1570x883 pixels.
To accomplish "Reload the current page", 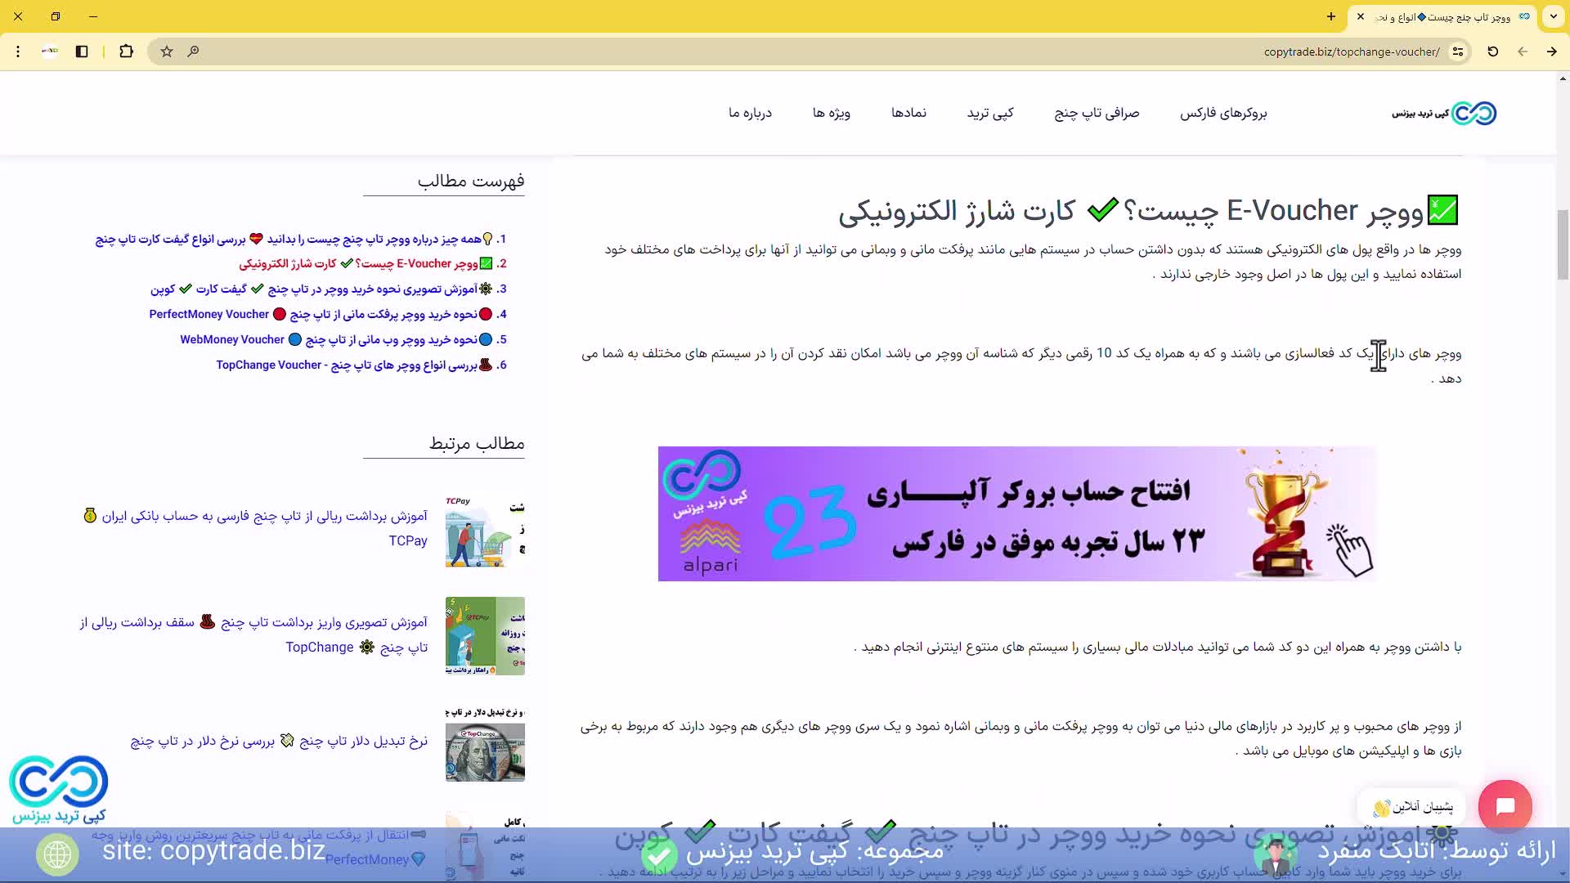I will tap(1492, 52).
